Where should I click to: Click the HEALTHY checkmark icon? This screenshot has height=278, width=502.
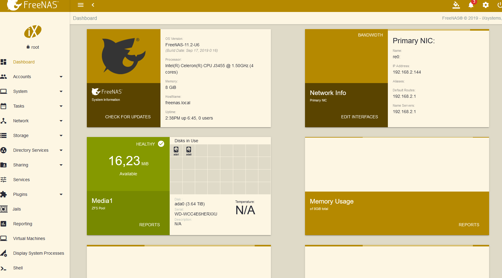(x=161, y=144)
